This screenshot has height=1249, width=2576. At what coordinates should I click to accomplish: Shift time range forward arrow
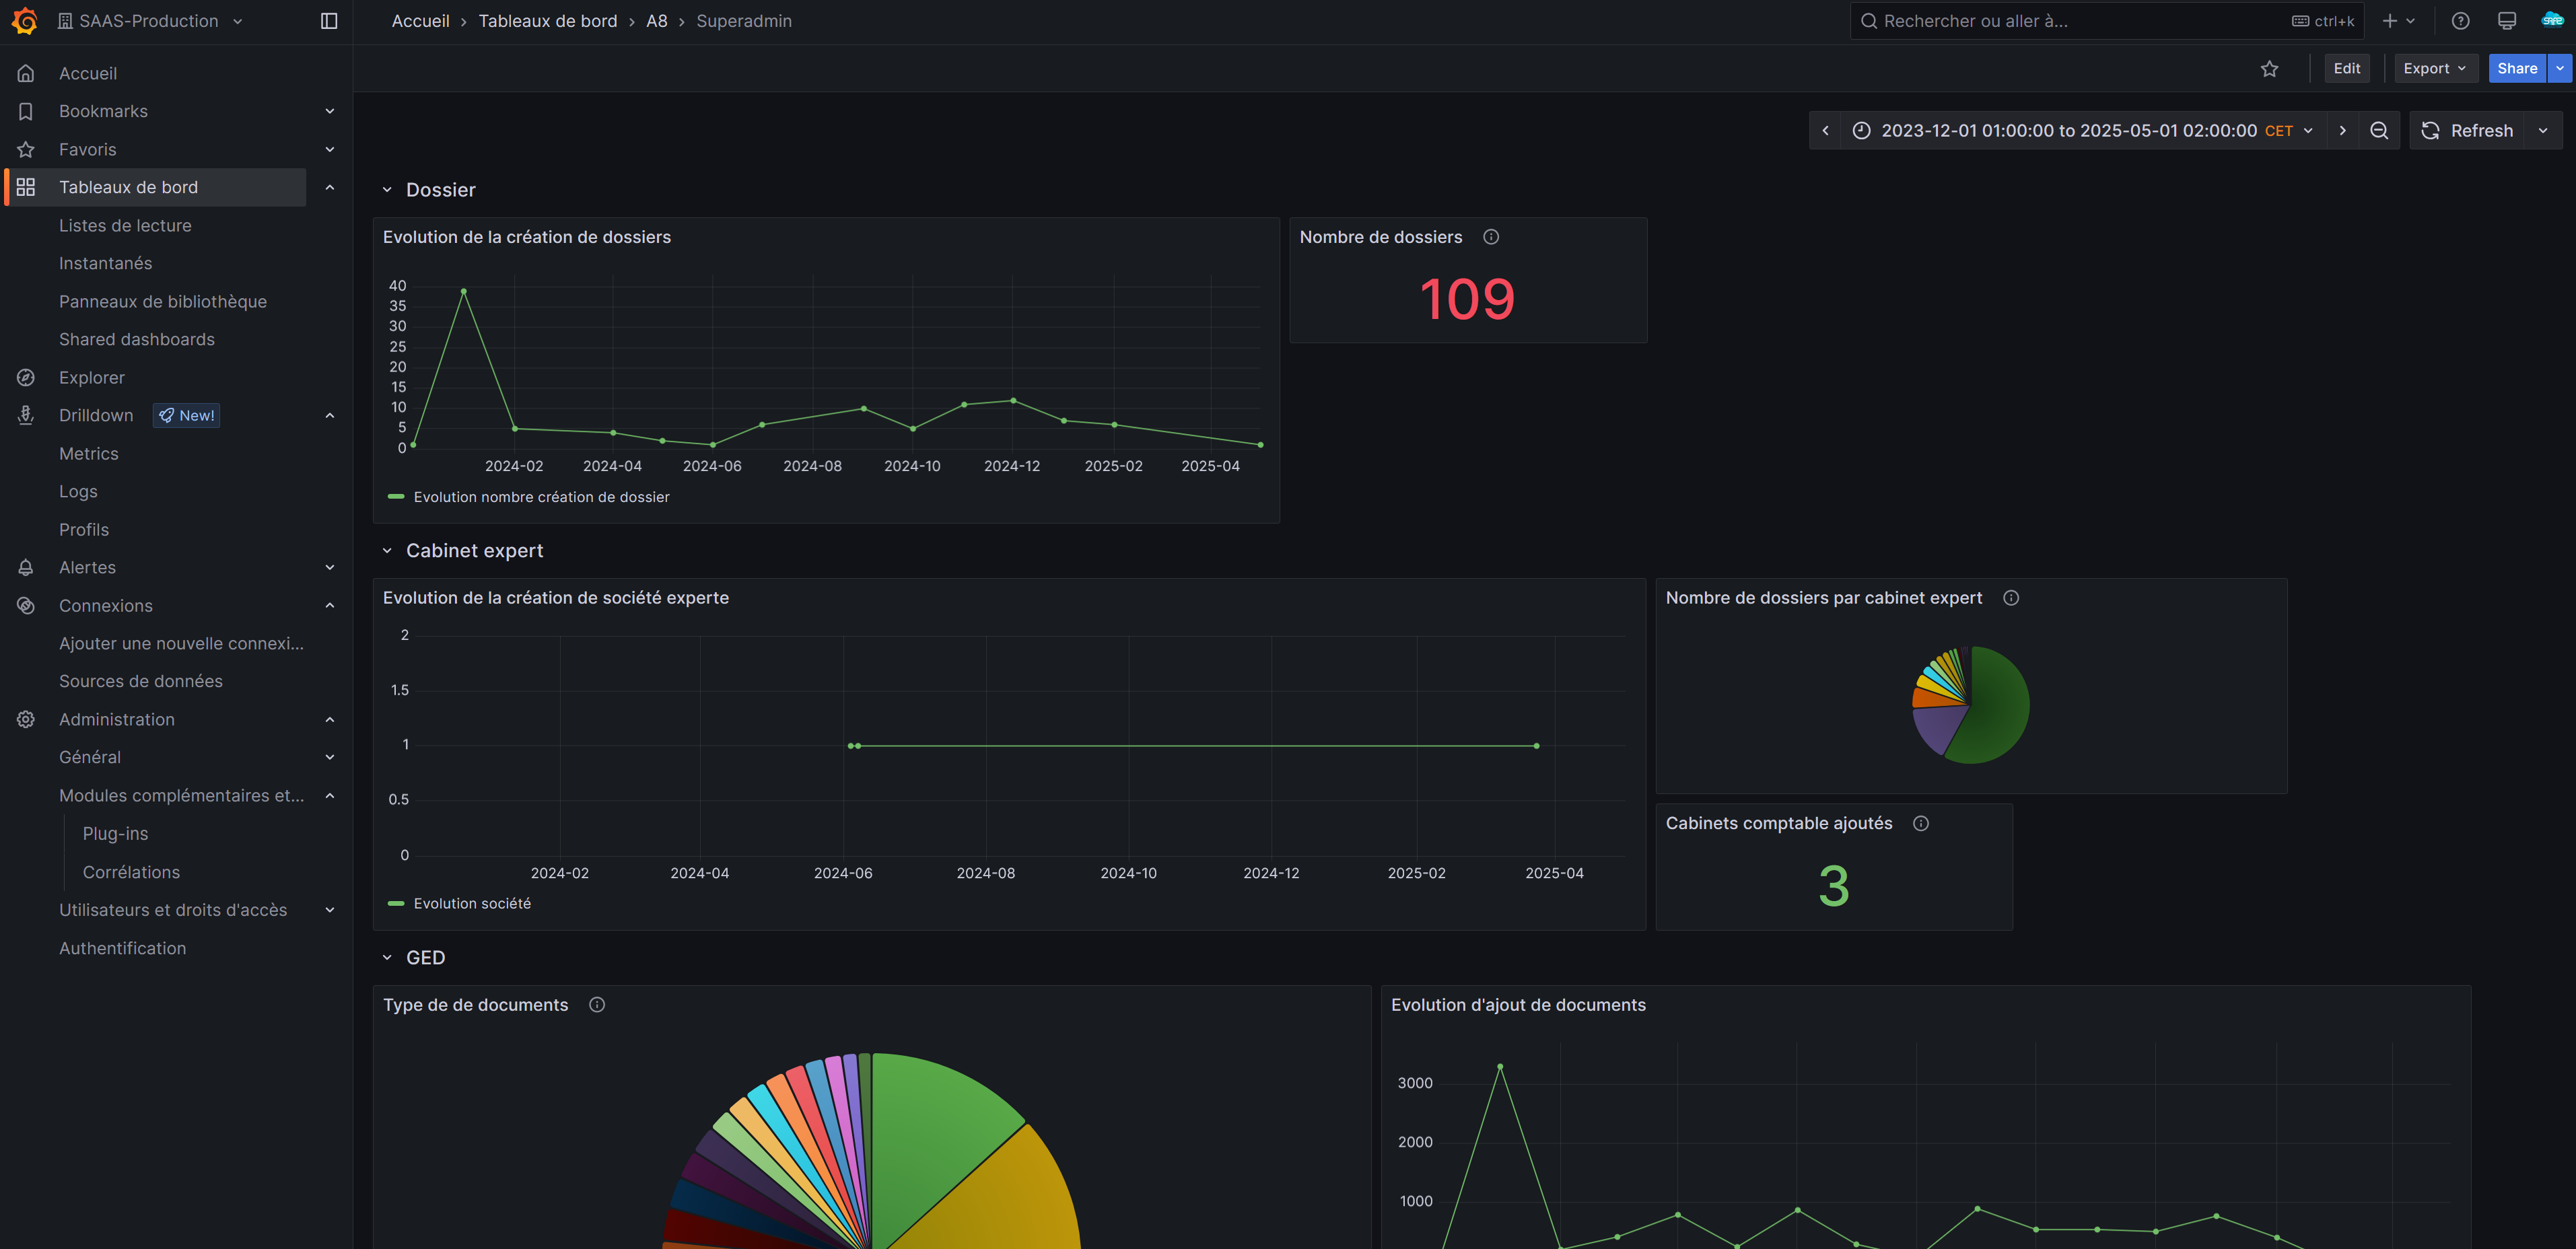(x=2342, y=131)
